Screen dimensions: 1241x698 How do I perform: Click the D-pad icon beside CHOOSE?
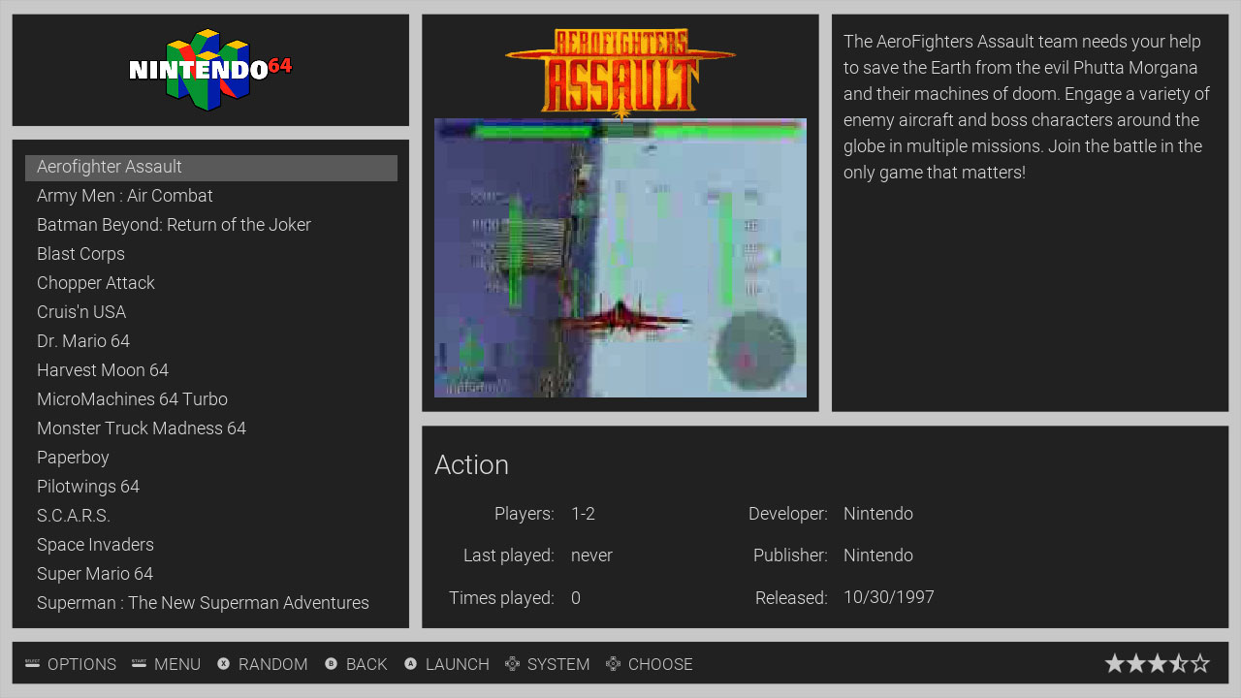click(614, 664)
